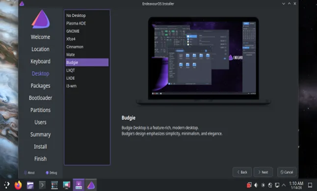Screen dimensions: 317x191
Task: Click the Summary step in the sidebar
Action: 40,135
